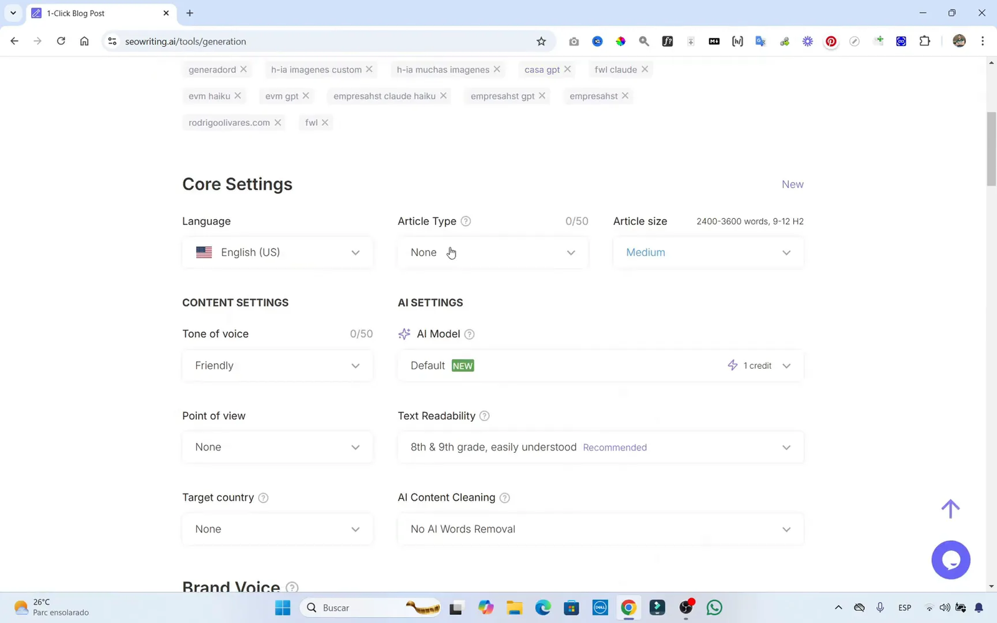Open the Article size dropdown
The width and height of the screenshot is (997, 623).
708,252
